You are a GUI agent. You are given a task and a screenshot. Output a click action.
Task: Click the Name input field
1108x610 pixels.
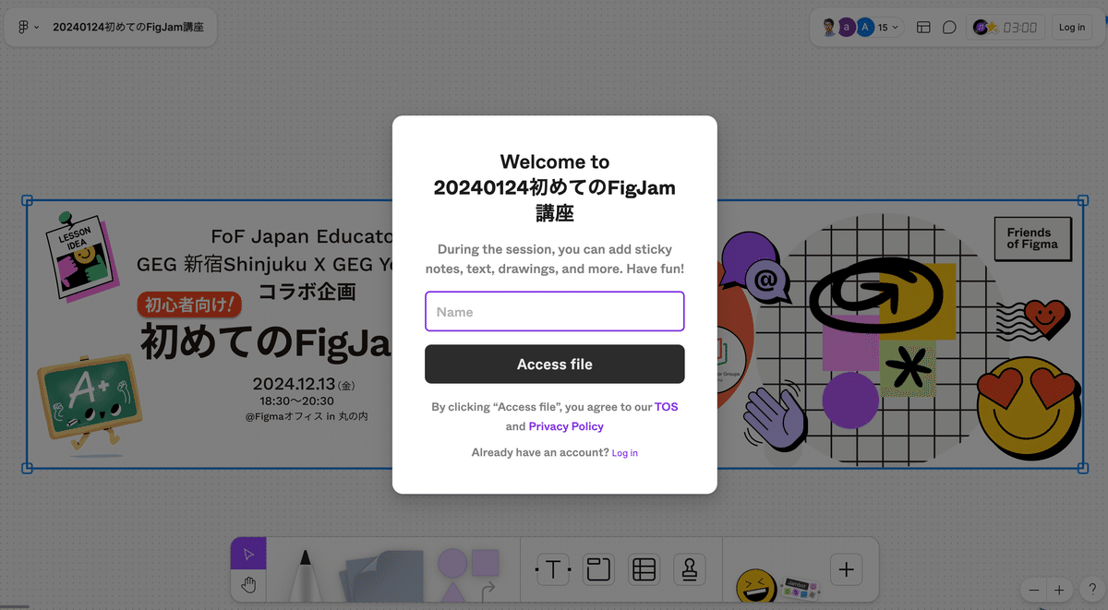tap(554, 311)
